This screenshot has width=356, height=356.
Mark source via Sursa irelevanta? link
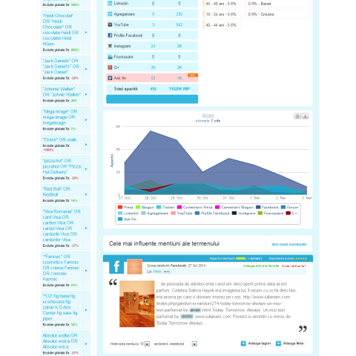(294, 266)
